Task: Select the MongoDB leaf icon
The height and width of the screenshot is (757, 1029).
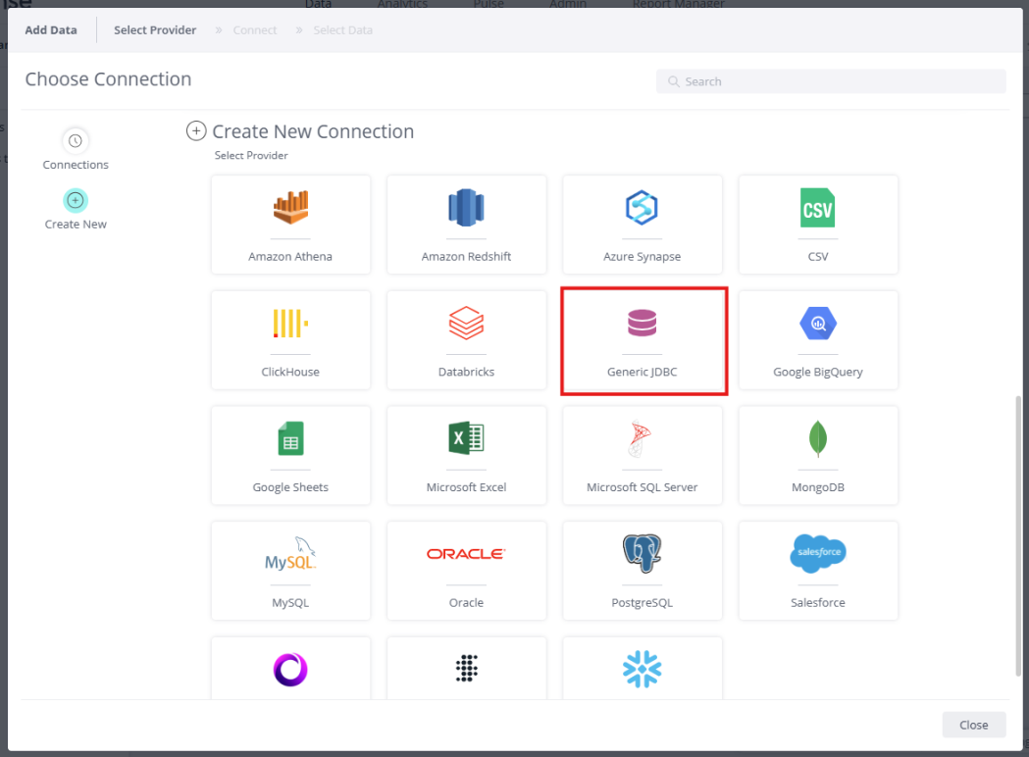Action: 817,439
